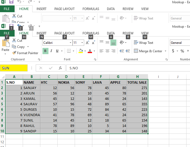Image resolution: width=190 pixels, height=147 pixels.
Task: Click formula bar containing S.NO
Action: pyautogui.click(x=128, y=68)
